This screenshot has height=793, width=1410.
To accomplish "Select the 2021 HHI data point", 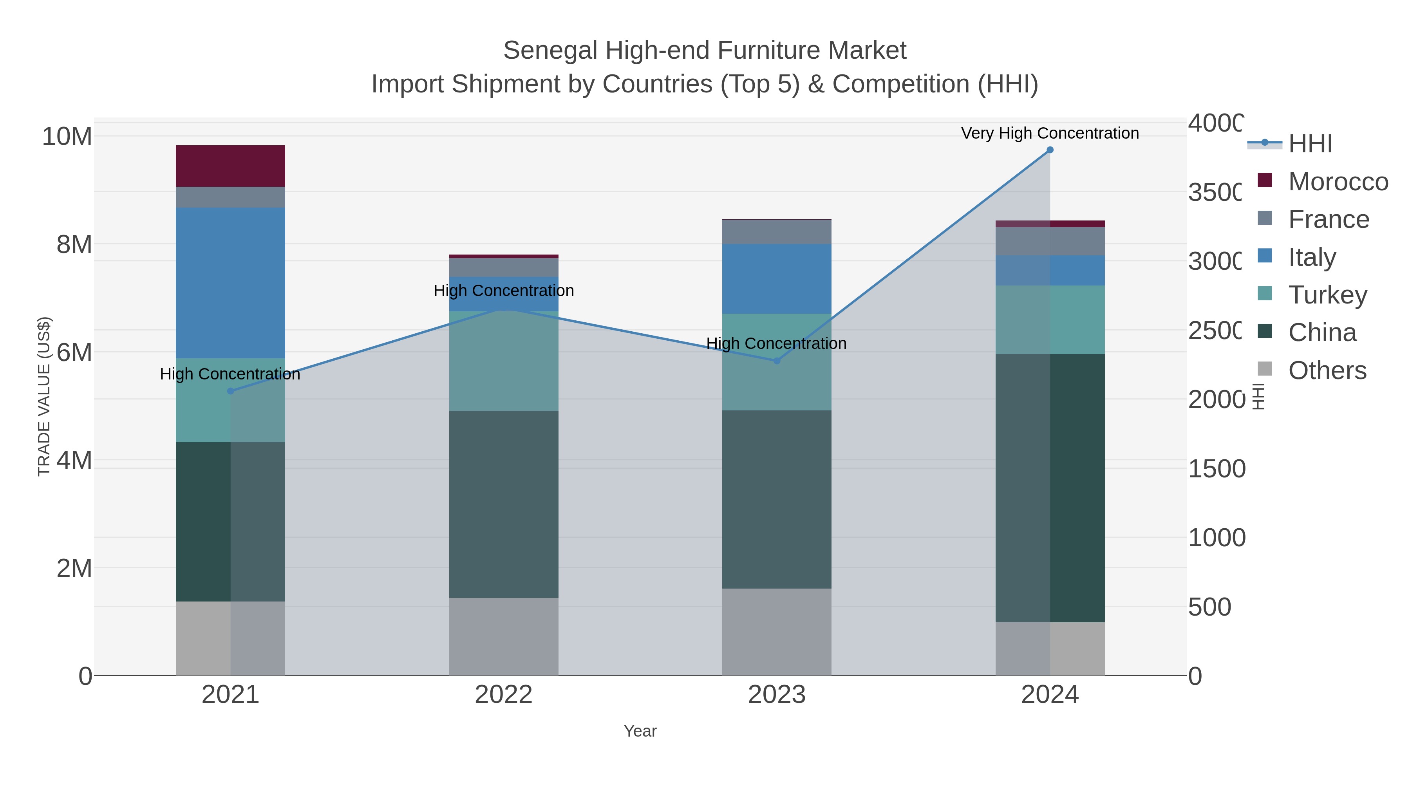I will coord(230,391).
